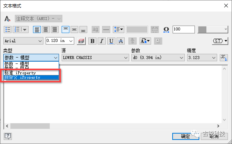Toggle italic formatting
Screen dimensions: 232x144
[102, 41]
